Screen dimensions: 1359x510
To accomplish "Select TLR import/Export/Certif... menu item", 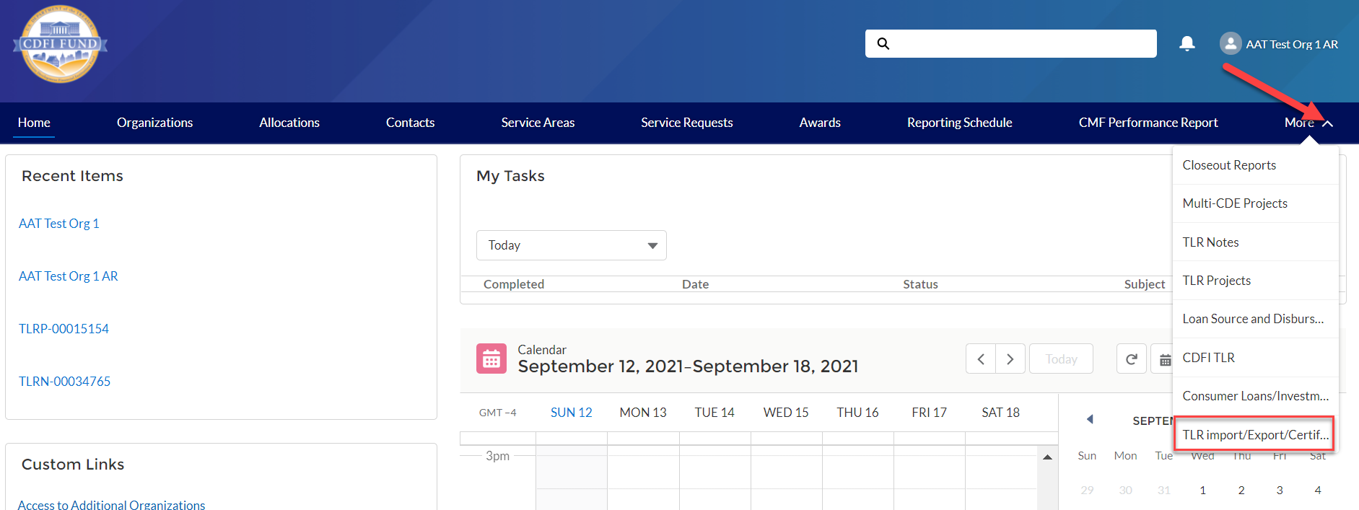I will (1254, 434).
